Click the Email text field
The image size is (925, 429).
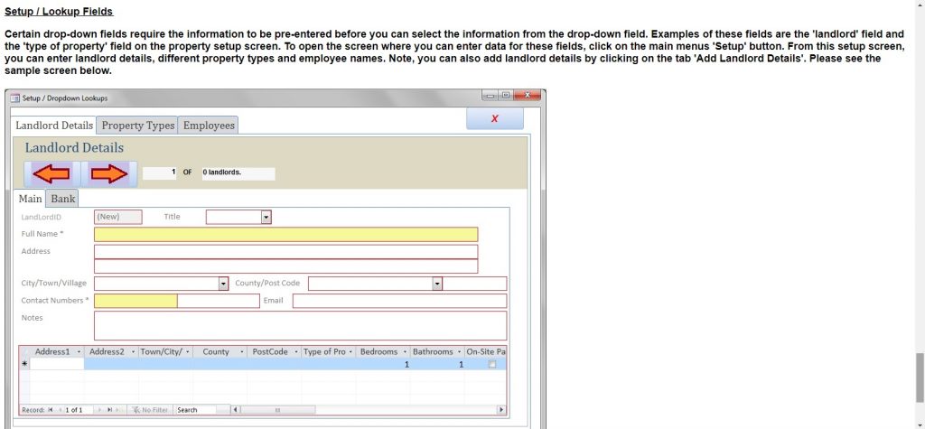tap(399, 301)
